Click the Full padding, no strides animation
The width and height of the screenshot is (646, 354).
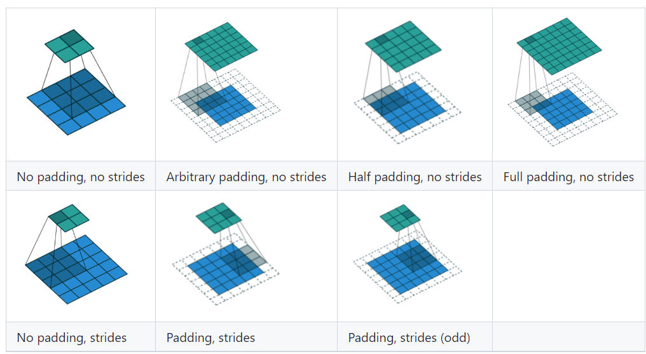coord(562,81)
